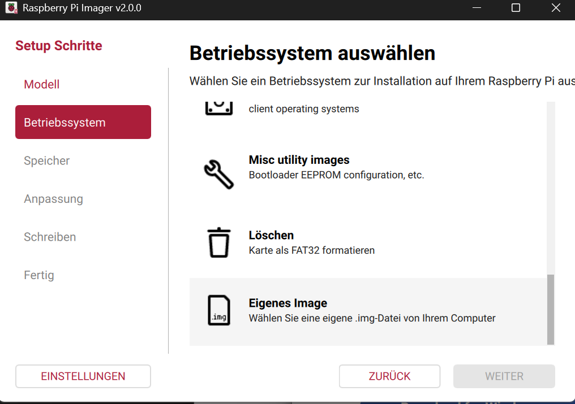
Task: Open the Anpassung step in sidebar
Action: point(53,199)
